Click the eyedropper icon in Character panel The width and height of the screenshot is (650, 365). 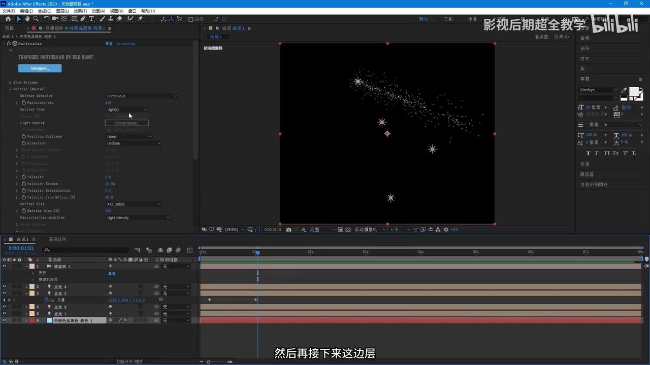point(624,91)
